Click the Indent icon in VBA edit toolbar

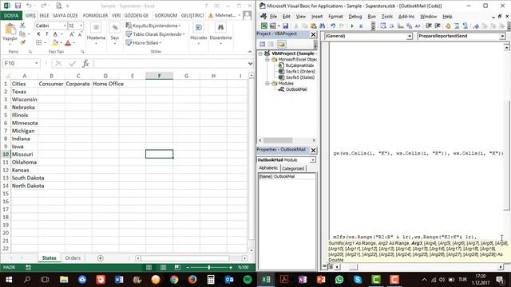point(429,26)
